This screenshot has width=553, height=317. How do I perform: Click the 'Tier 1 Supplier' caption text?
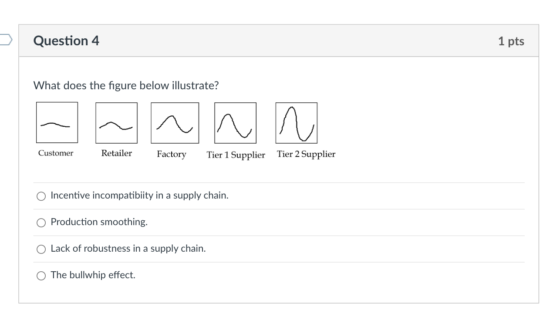[236, 155]
